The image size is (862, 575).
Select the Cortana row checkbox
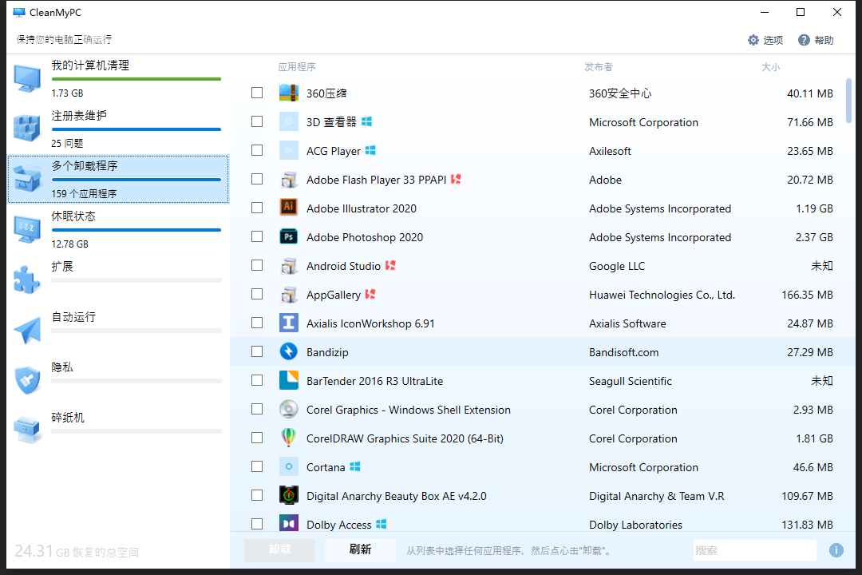[x=257, y=466]
